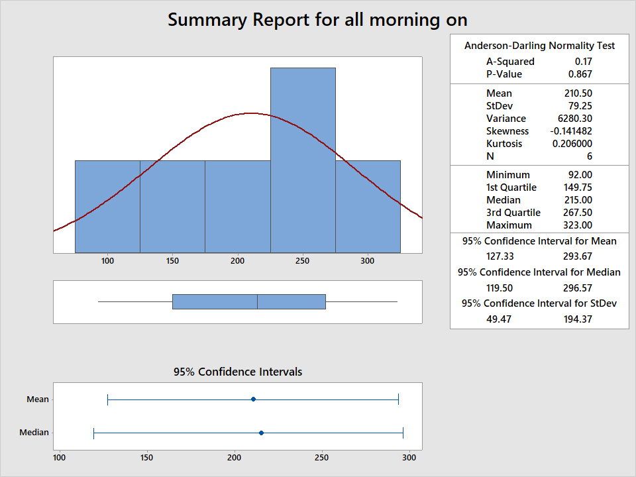Select the mean interval lower bound 127.33
The height and width of the screenshot is (477, 636).
[500, 256]
